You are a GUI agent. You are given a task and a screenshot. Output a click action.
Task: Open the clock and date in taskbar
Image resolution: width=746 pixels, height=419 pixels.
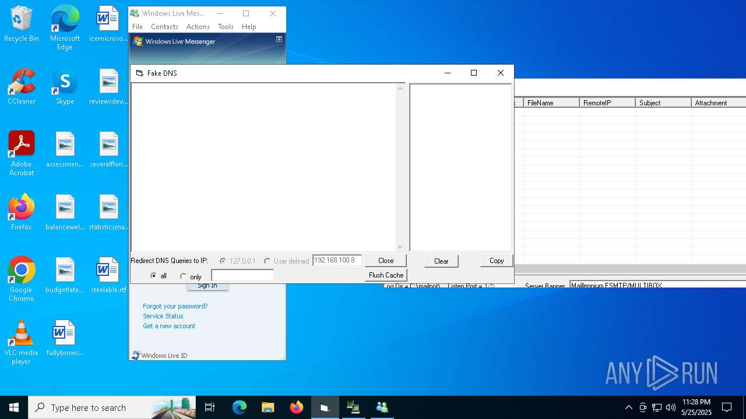696,407
